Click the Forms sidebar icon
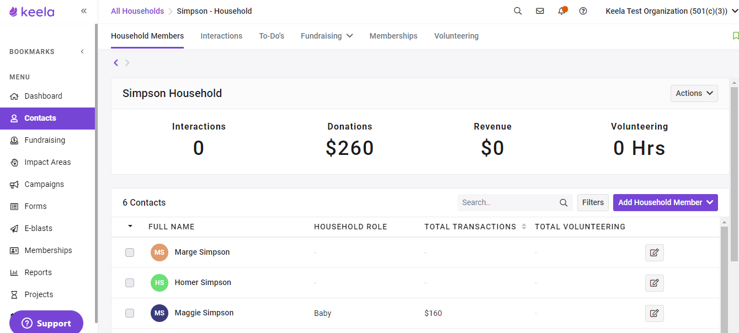Viewport: 739px width, 333px height. 14,206
